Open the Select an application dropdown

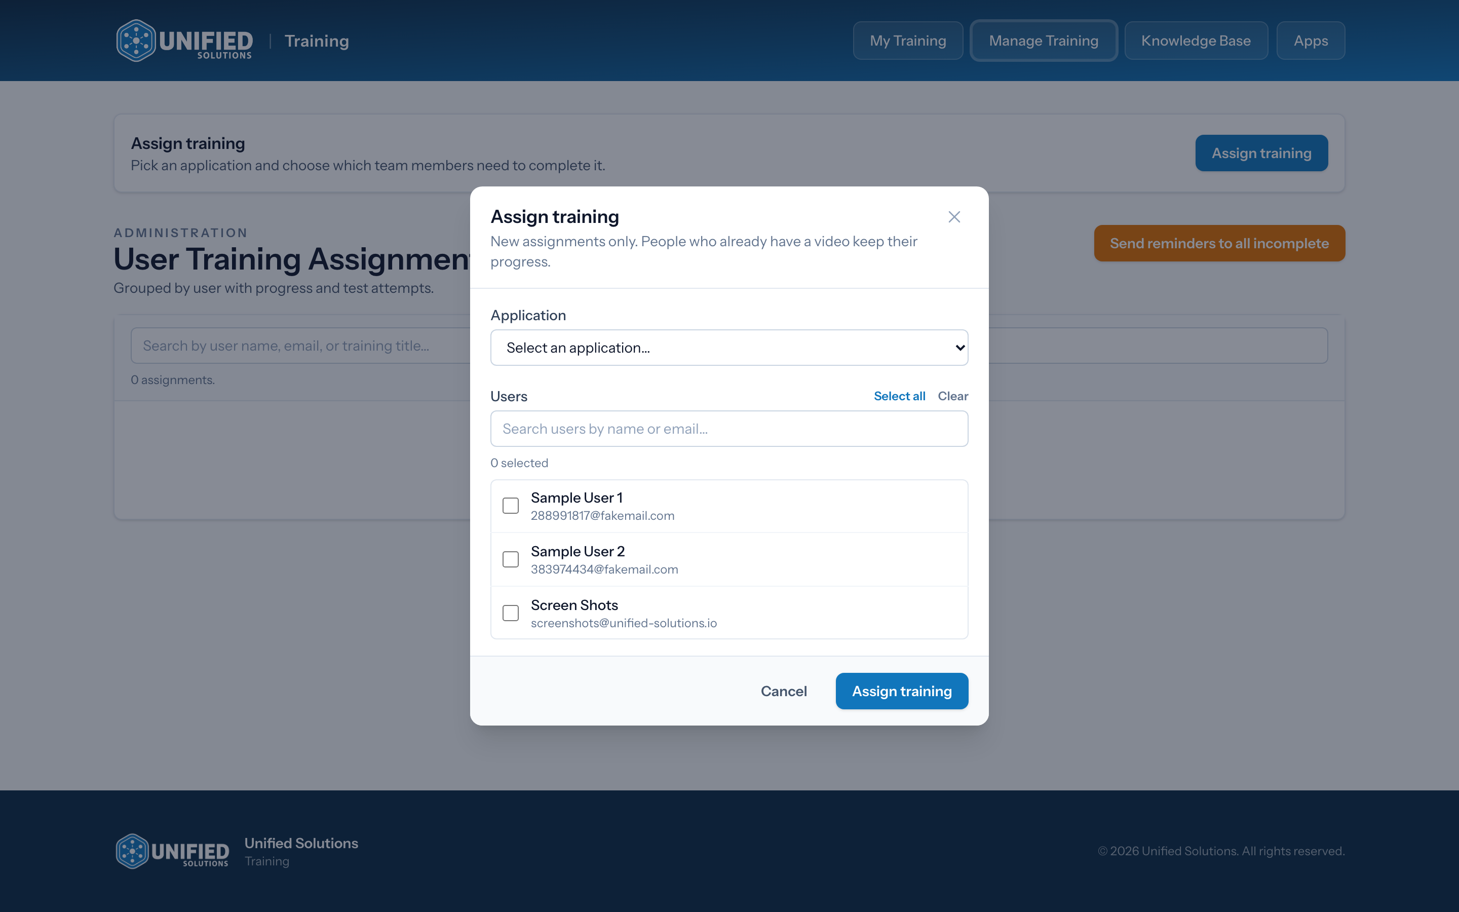pos(729,348)
